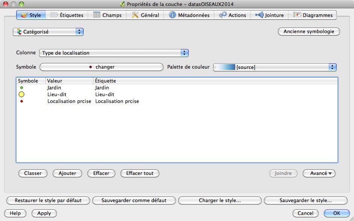Click the Diagrammes tab chart icon
354x221 pixels.
[297, 15]
